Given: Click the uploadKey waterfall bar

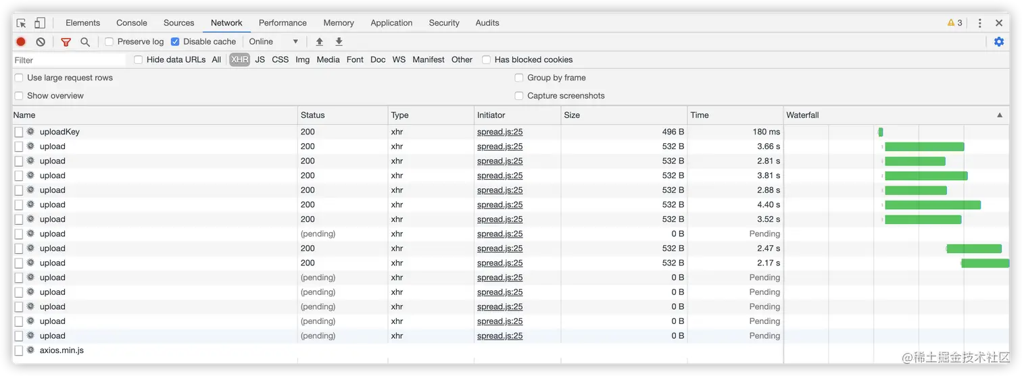Looking at the screenshot, I should (881, 132).
